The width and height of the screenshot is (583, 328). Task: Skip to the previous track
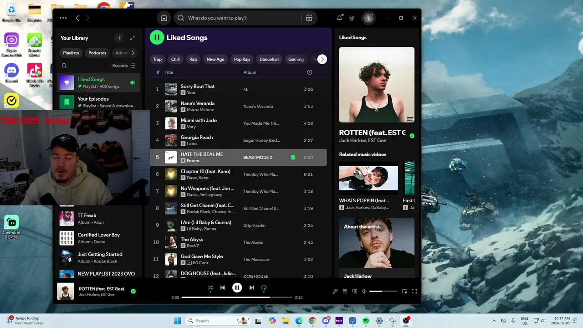[222, 288]
